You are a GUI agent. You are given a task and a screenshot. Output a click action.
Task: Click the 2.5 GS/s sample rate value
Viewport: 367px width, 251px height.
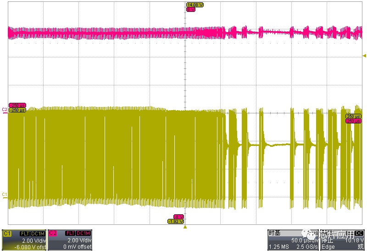click(x=304, y=247)
